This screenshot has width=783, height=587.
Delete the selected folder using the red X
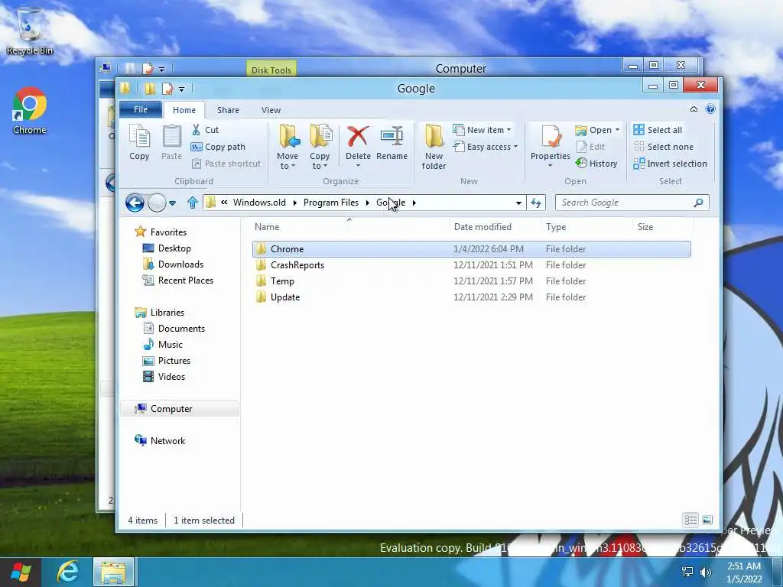[358, 137]
